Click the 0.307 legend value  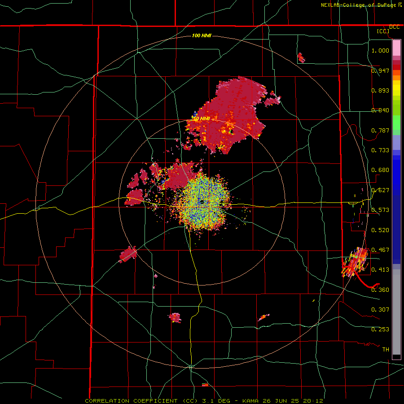(x=380, y=309)
